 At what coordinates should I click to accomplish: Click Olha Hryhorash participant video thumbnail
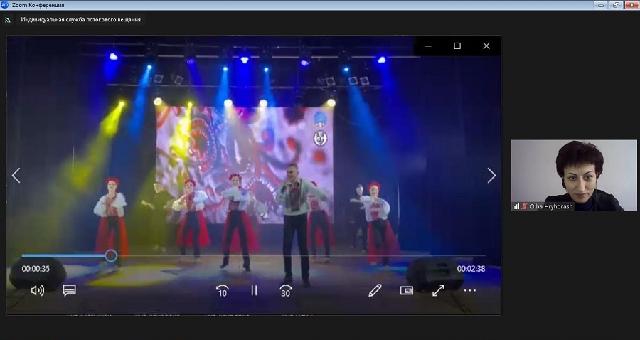(x=574, y=175)
